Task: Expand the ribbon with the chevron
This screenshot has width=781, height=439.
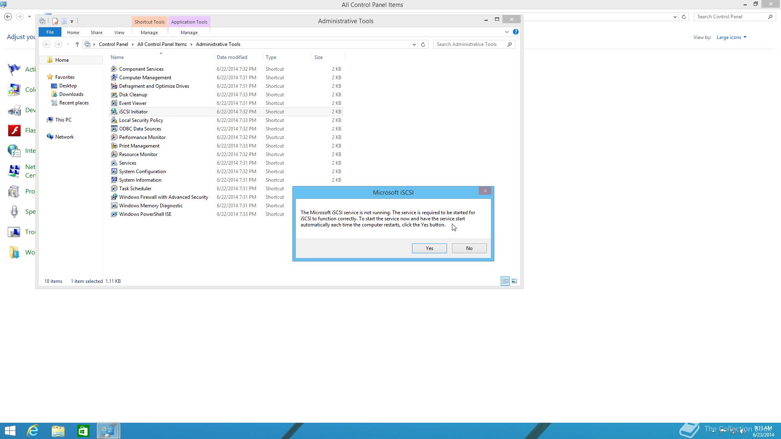Action: [x=506, y=32]
